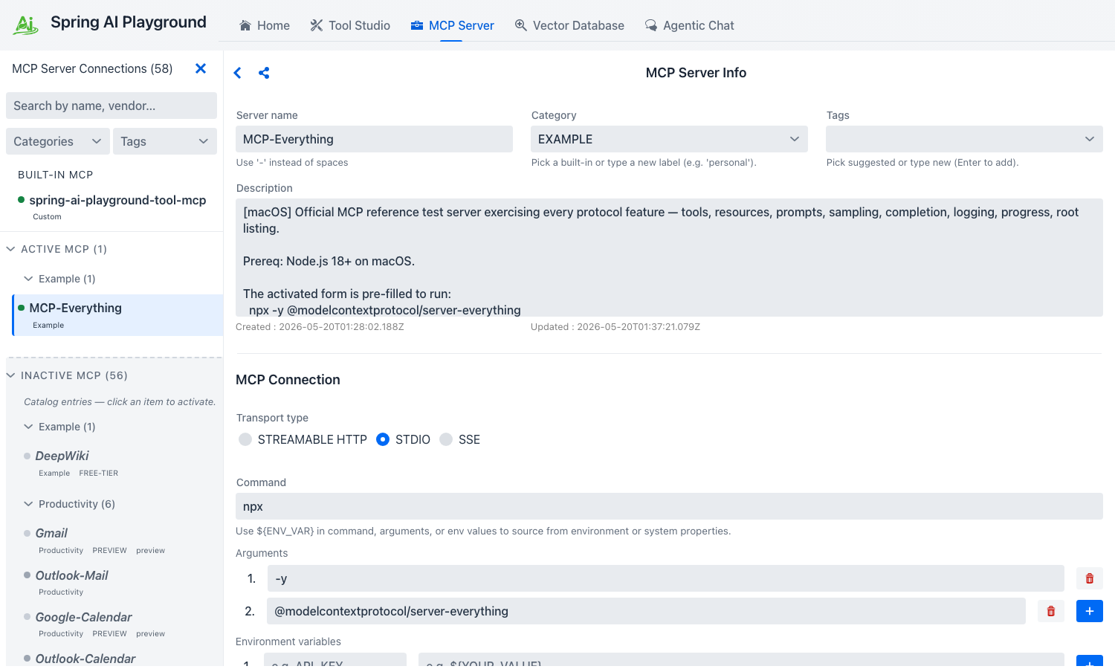Screen dimensions: 1115x669
Task: Click the environment variable value field
Action: click(x=741, y=661)
